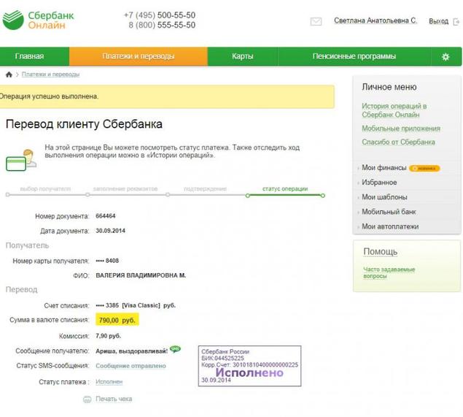Click the Перевод клиенту Сбербанка heading
The height and width of the screenshot is (417, 463).
tap(84, 124)
